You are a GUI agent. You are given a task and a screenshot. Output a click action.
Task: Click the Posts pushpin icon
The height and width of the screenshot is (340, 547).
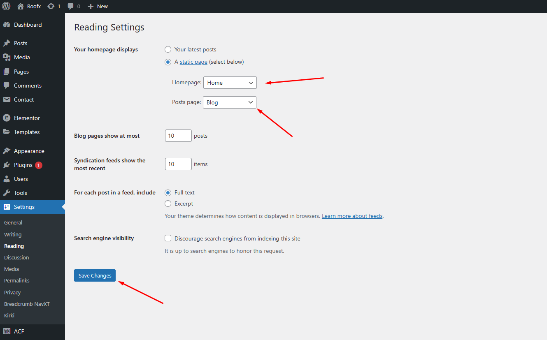7,43
